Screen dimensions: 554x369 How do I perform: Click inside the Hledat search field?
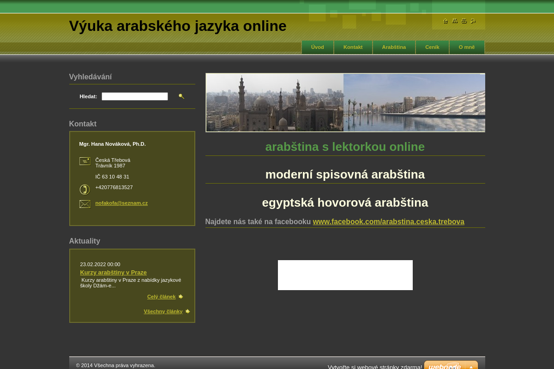(x=134, y=96)
